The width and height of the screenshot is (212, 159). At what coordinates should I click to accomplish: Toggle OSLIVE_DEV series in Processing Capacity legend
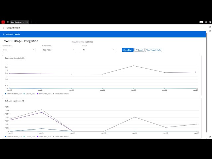(29, 94)
